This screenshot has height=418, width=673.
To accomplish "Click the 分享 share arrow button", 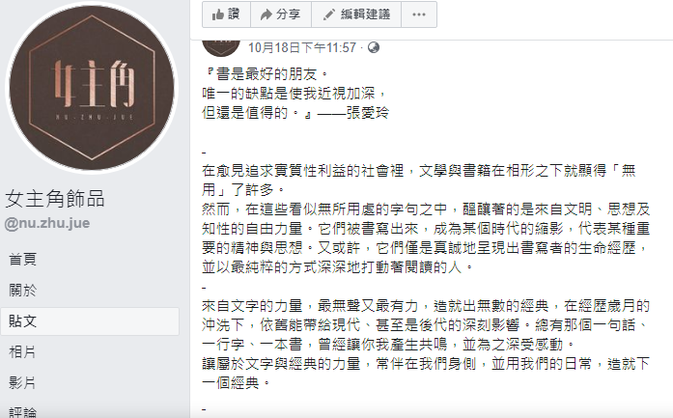I will pos(281,14).
